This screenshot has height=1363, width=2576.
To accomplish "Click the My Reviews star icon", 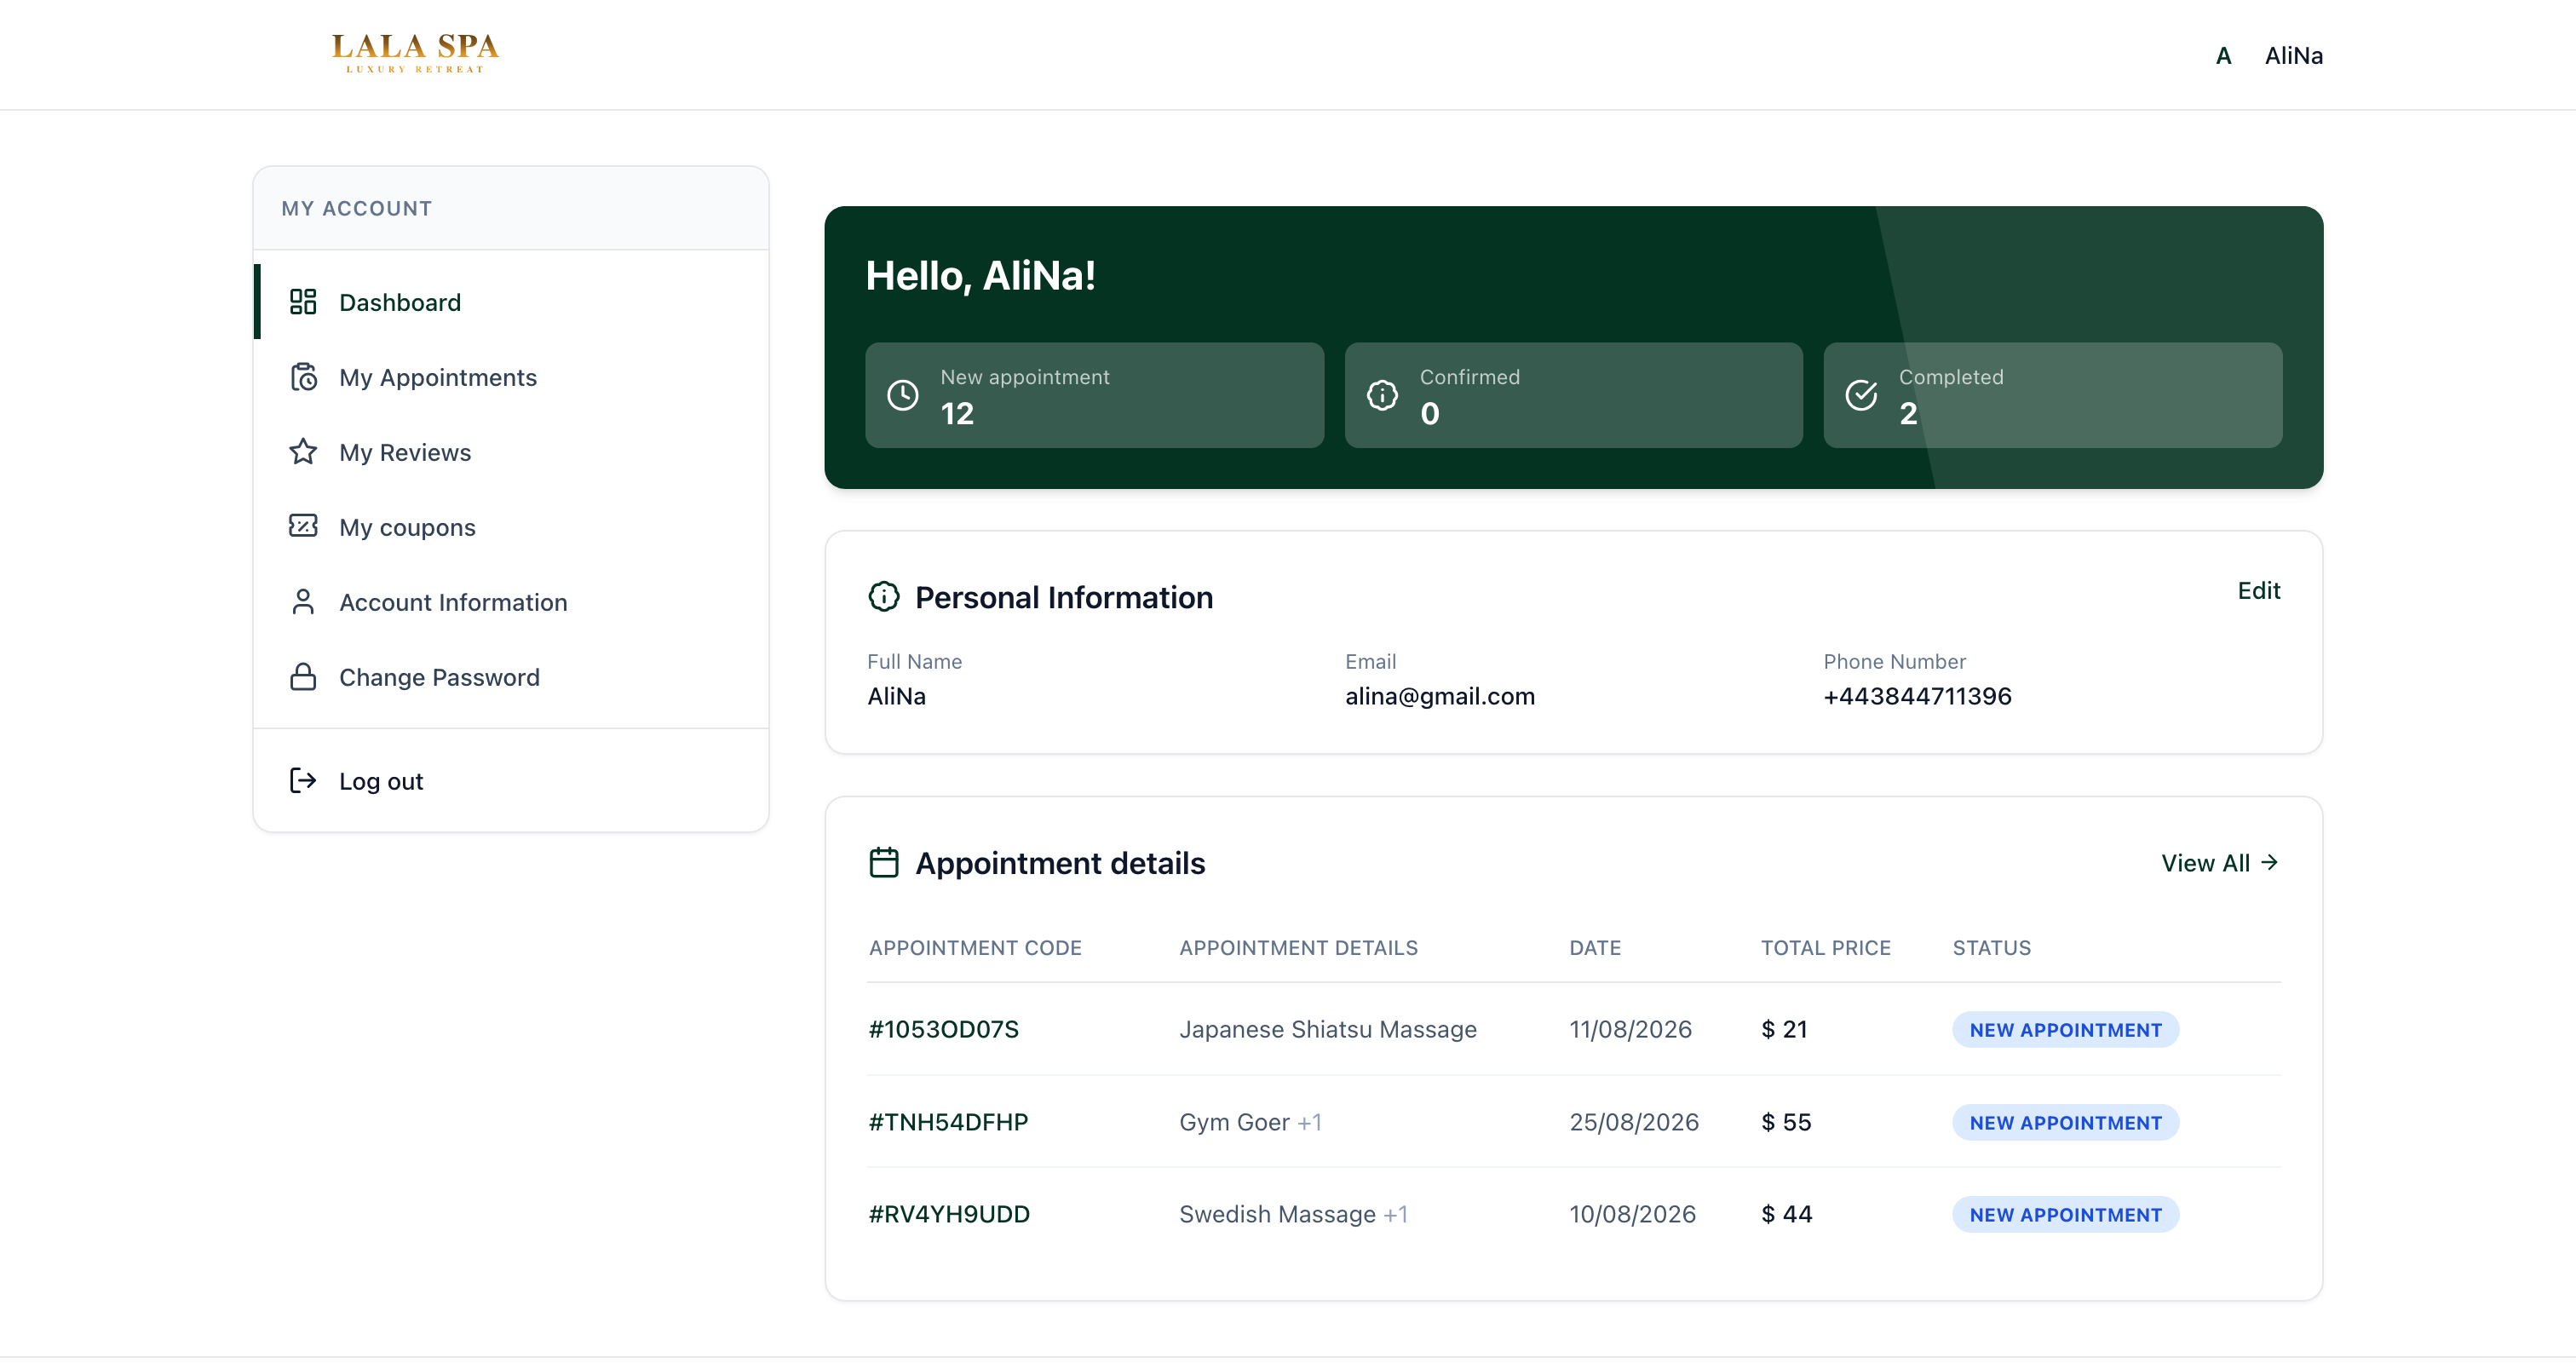I will [303, 452].
